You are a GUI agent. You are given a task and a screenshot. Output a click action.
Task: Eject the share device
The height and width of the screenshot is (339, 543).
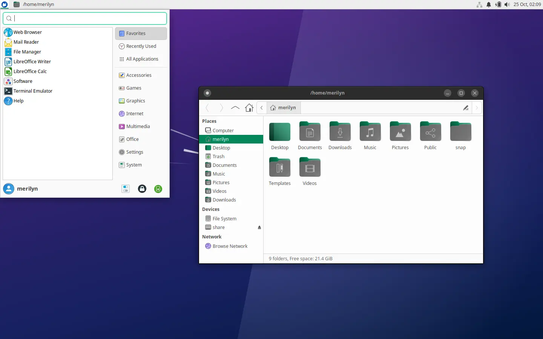[x=259, y=228]
